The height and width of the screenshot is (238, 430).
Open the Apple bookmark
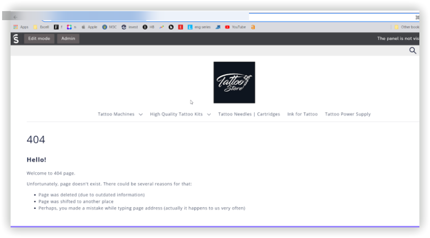(x=89, y=27)
